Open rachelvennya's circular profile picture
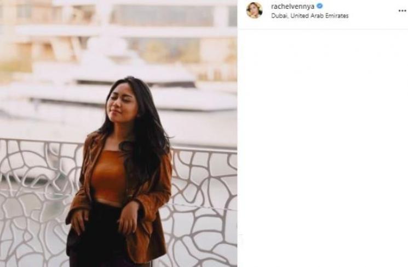408x267 pixels. [254, 10]
